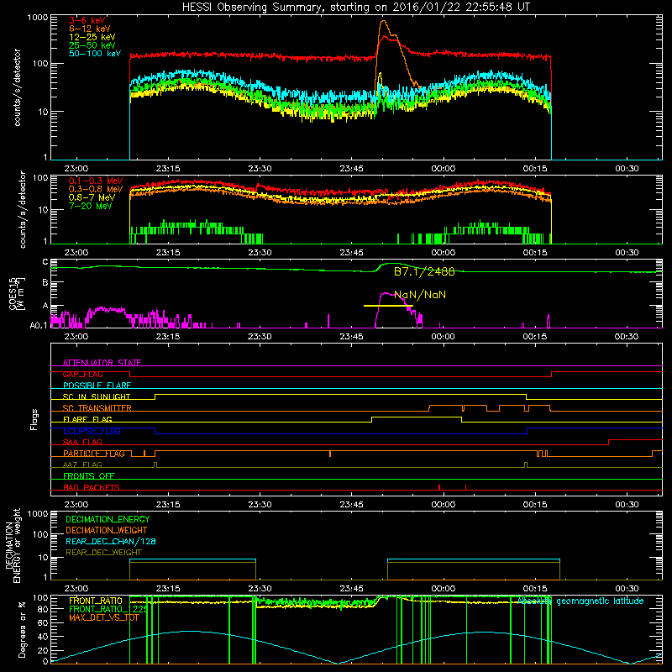Click the 1000 tick label in top panel

point(38,18)
